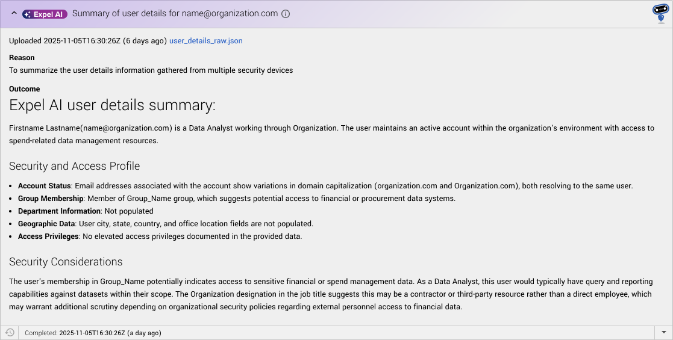Click the history clock icon
This screenshot has width=673, height=340.
tap(10, 333)
